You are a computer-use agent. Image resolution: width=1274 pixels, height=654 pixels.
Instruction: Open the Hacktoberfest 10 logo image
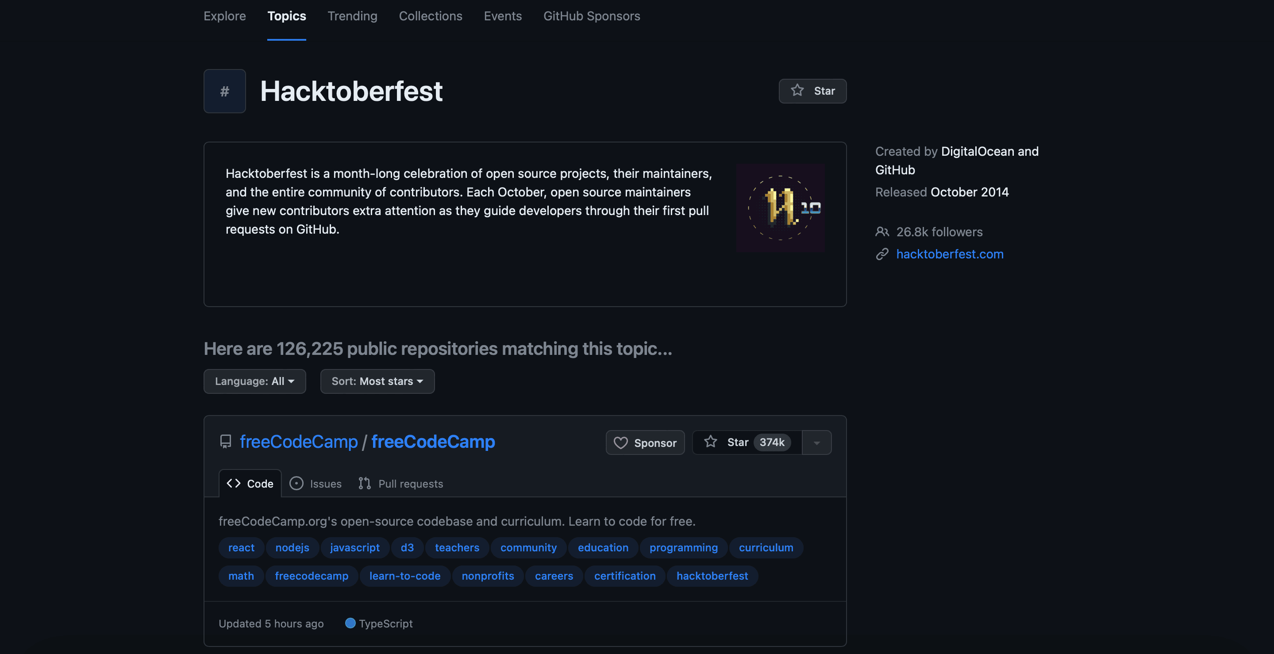781,208
